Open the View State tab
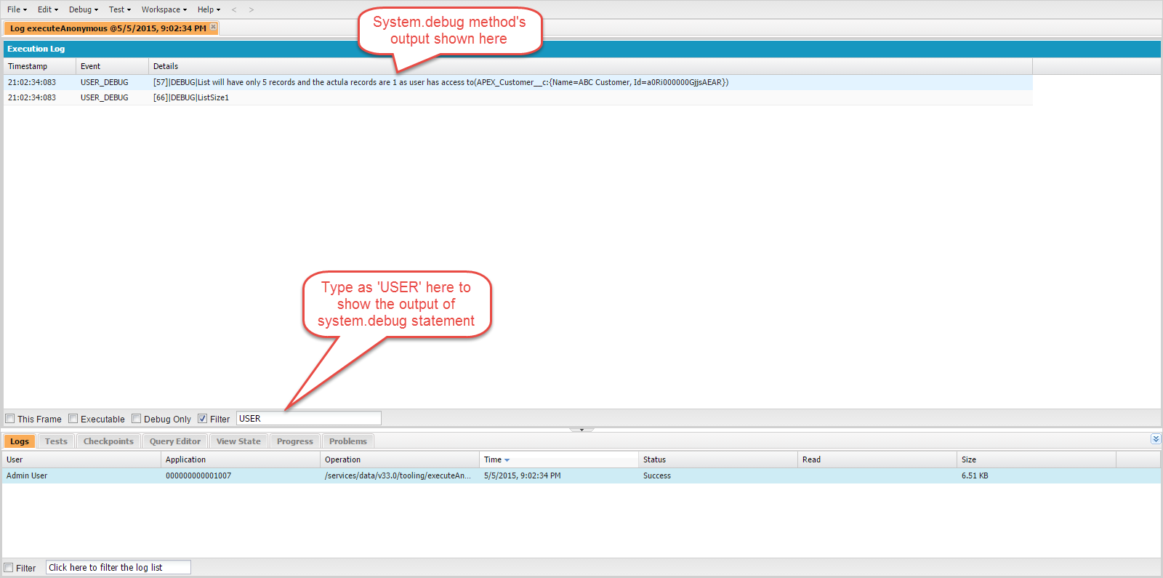This screenshot has width=1163, height=578. click(238, 441)
